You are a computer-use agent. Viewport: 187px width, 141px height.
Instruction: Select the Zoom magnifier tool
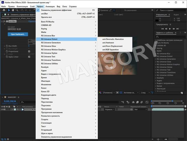point(18,10)
